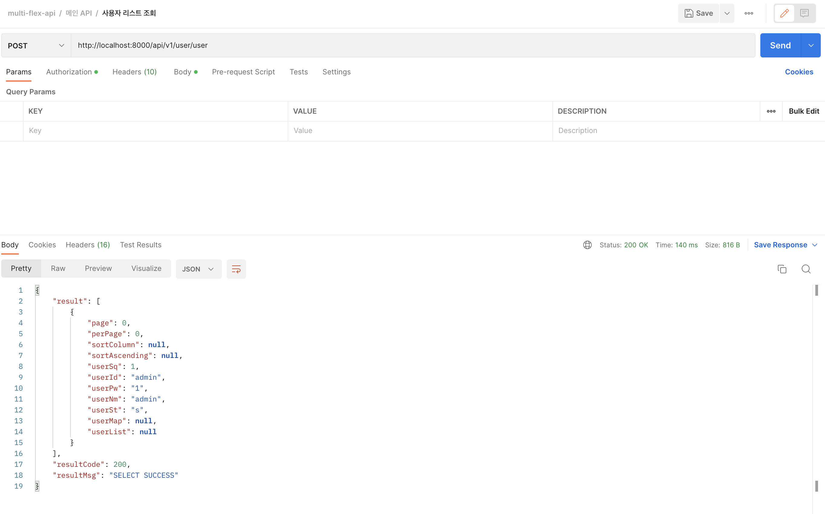Select the Visualize response view
This screenshot has height=514, width=825.
146,268
